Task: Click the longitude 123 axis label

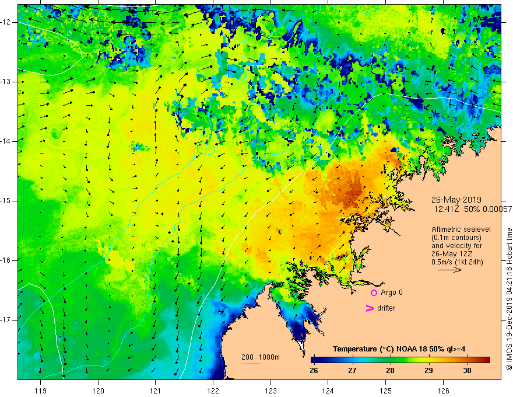Action: click(x=270, y=391)
